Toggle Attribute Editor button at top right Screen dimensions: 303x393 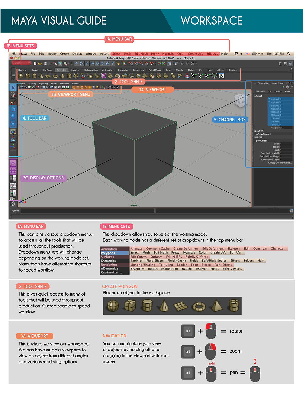click(x=280, y=63)
